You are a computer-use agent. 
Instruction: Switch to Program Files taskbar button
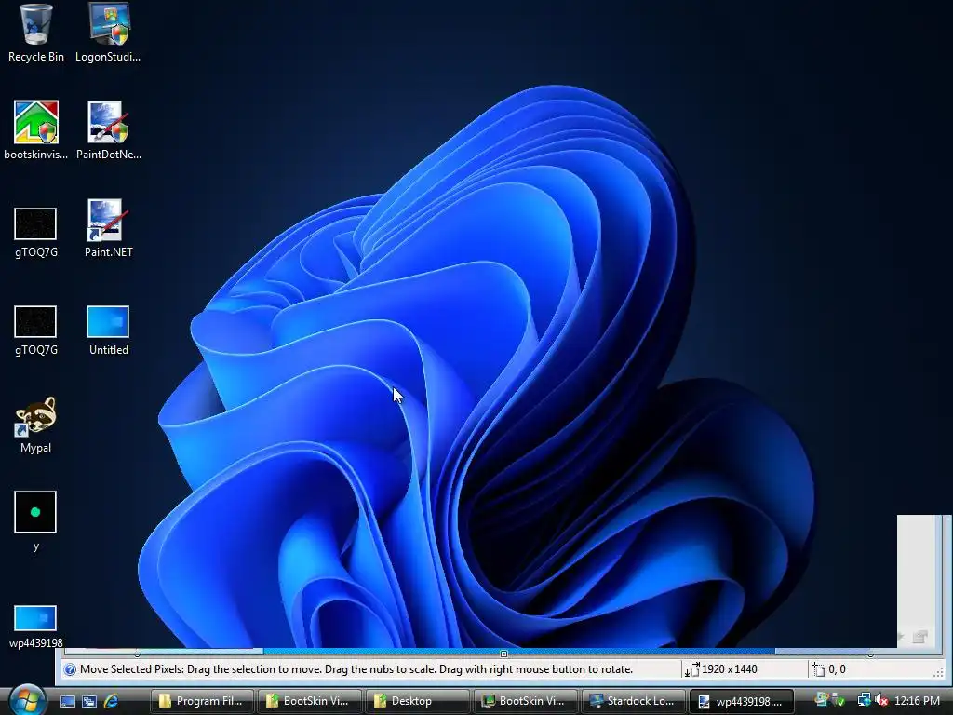(x=202, y=701)
